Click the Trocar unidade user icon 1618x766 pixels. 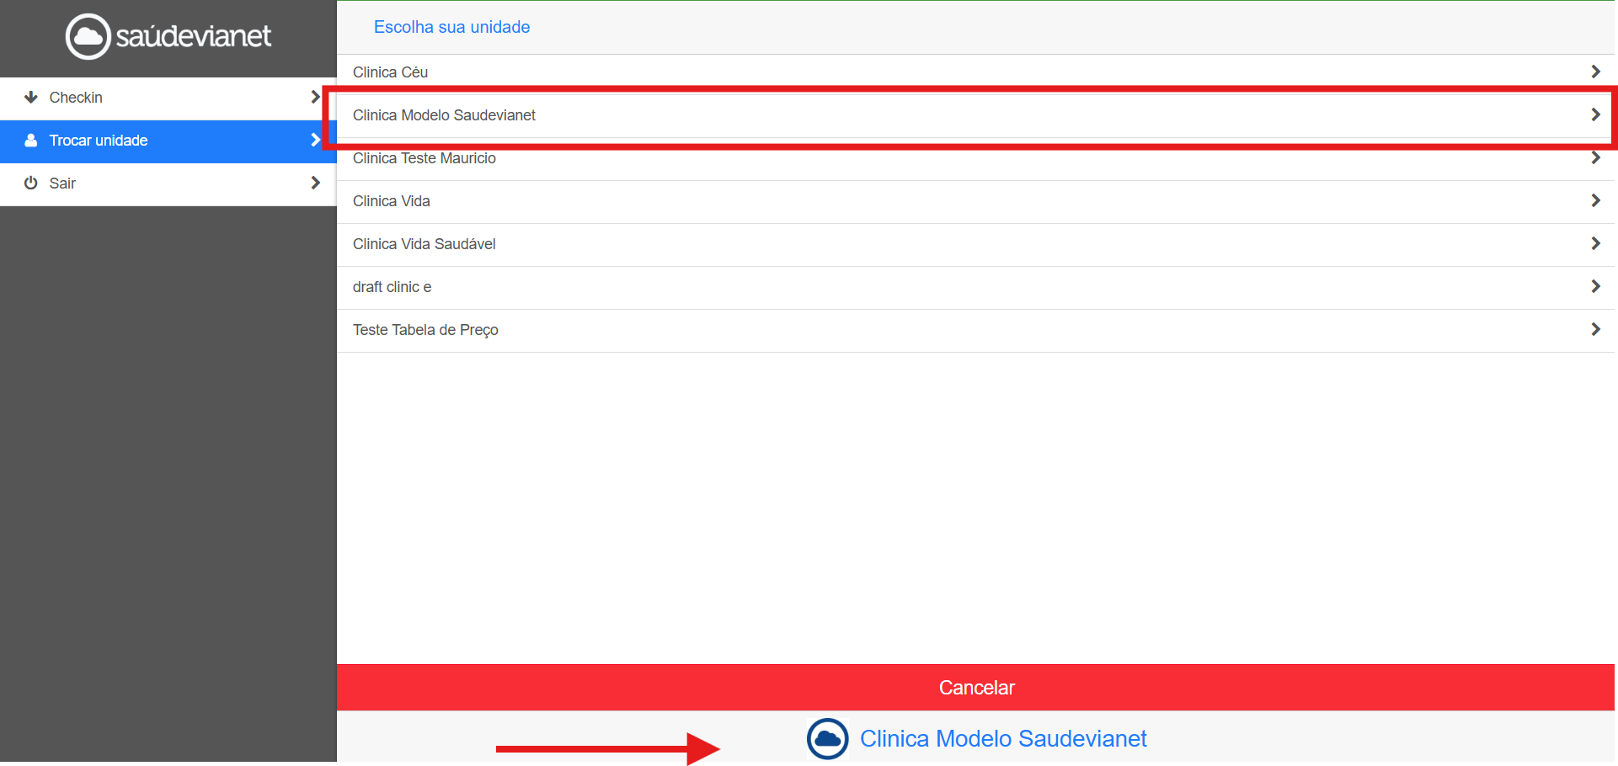tap(31, 141)
